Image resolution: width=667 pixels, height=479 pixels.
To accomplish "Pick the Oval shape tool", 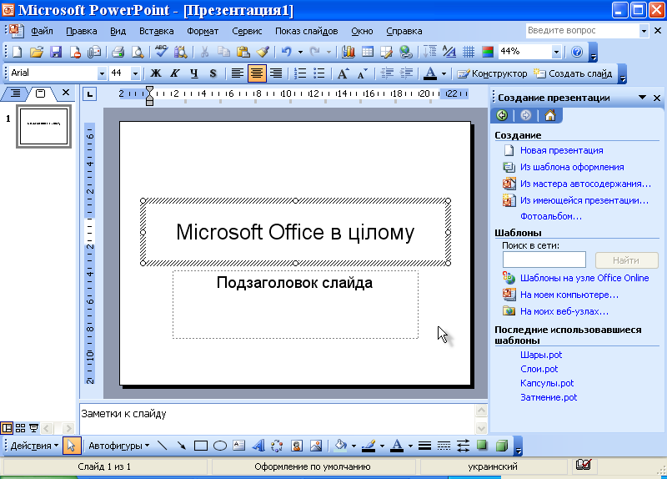I will (220, 446).
